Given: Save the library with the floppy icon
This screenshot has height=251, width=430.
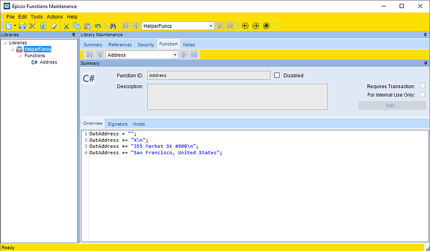Looking at the screenshot, I should coord(22,26).
